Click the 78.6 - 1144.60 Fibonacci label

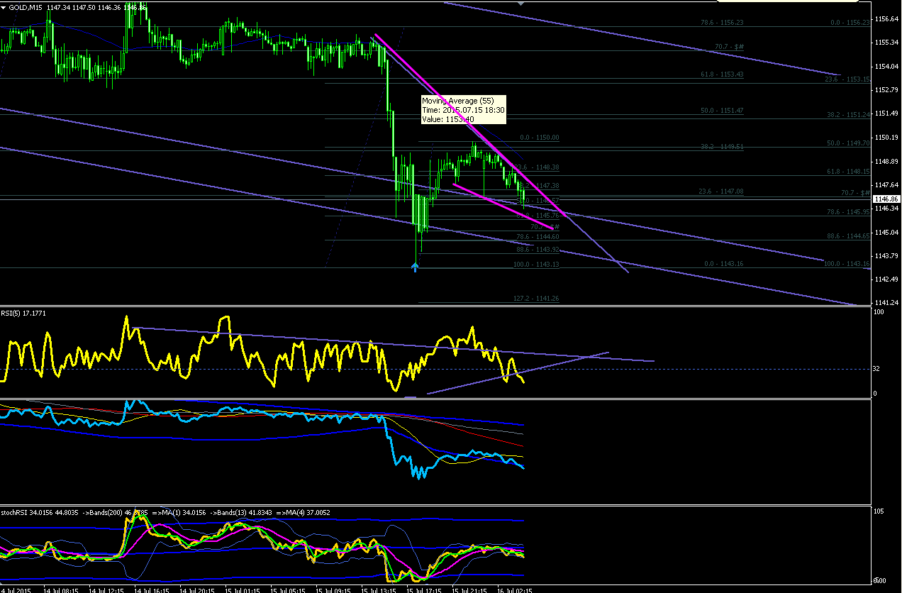(x=538, y=236)
